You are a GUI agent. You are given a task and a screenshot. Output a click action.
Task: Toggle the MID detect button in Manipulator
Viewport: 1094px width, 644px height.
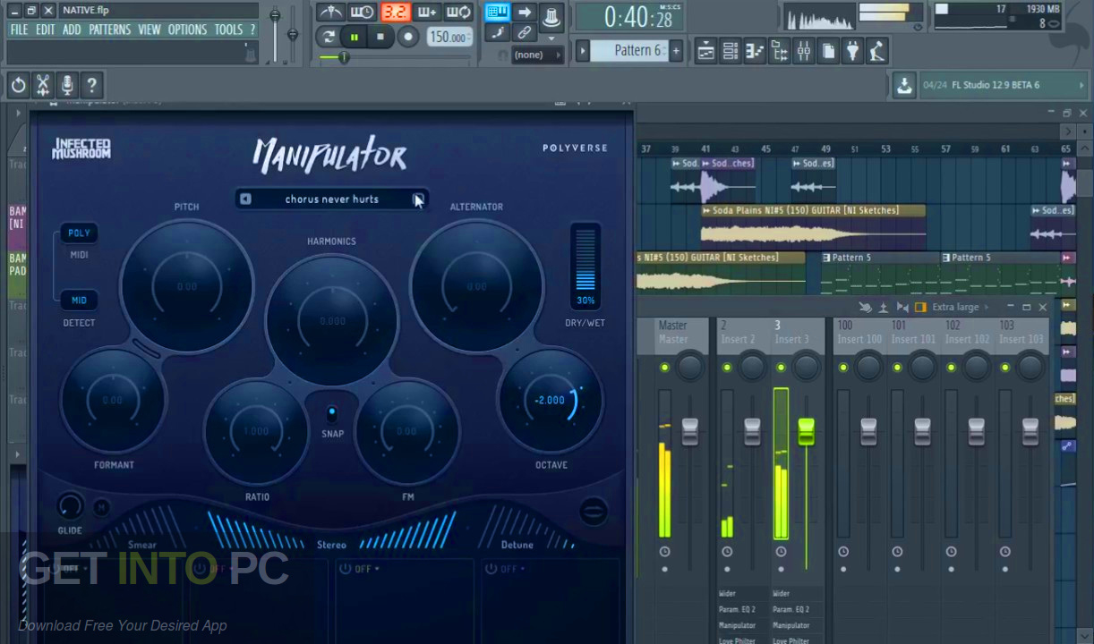79,301
